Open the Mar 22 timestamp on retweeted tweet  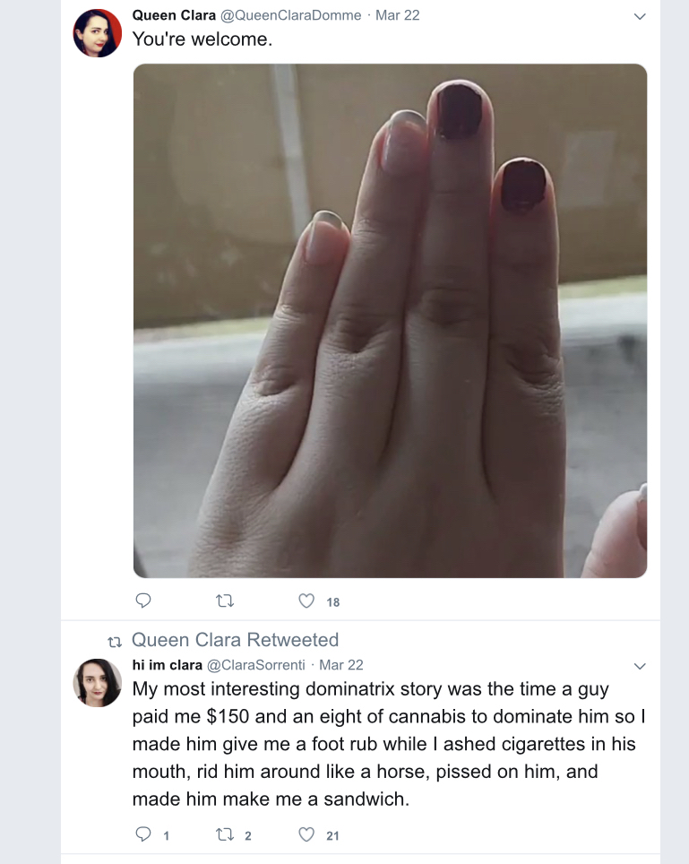(341, 665)
